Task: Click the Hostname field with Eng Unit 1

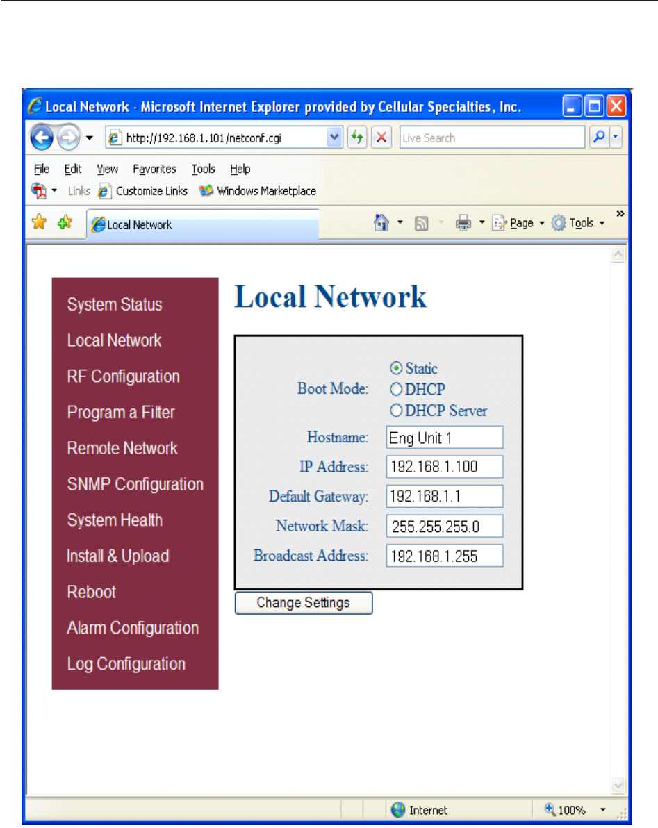Action: coord(445,437)
